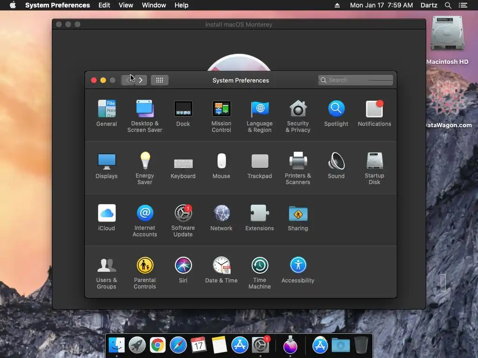Click the forward navigation arrow in toolbar

click(141, 80)
